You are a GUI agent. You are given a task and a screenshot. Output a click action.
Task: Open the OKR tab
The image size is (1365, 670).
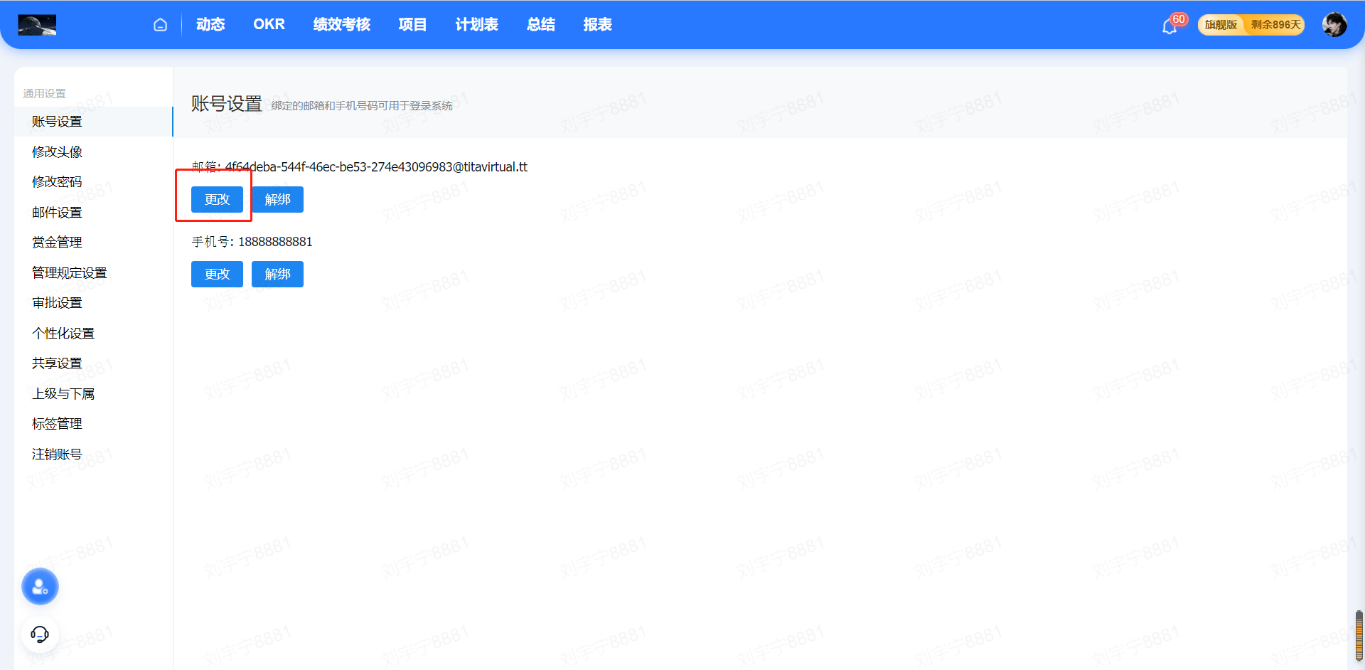(x=269, y=25)
